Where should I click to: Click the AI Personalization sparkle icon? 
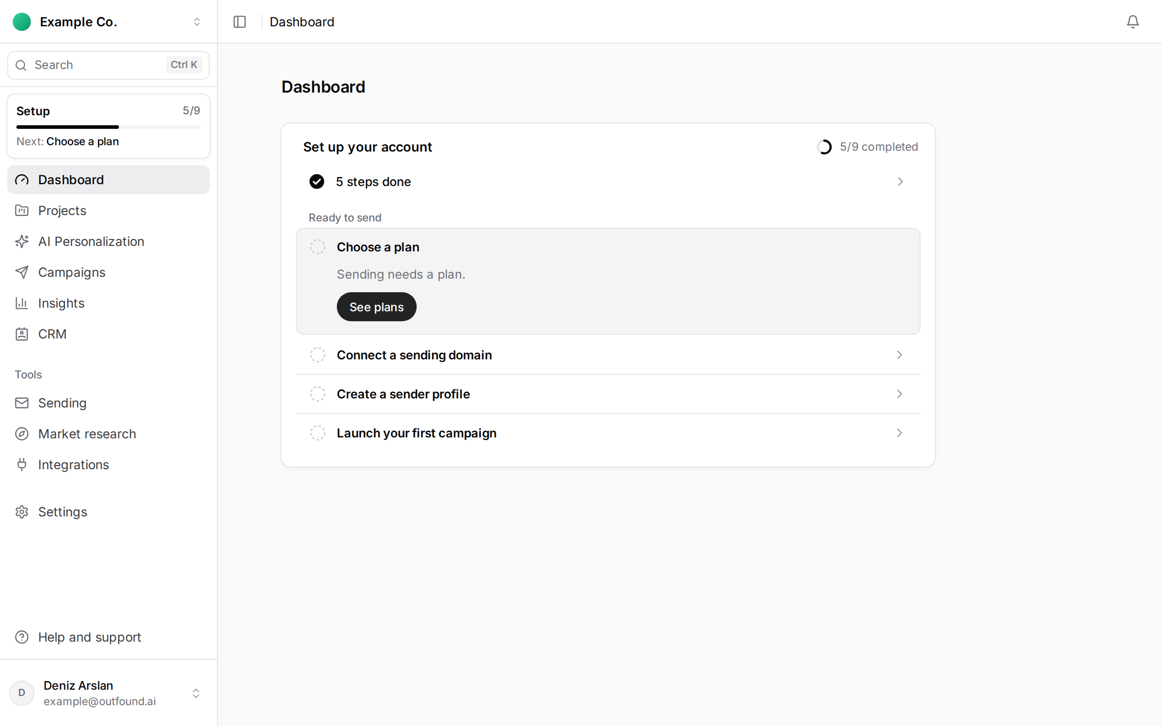click(x=22, y=241)
